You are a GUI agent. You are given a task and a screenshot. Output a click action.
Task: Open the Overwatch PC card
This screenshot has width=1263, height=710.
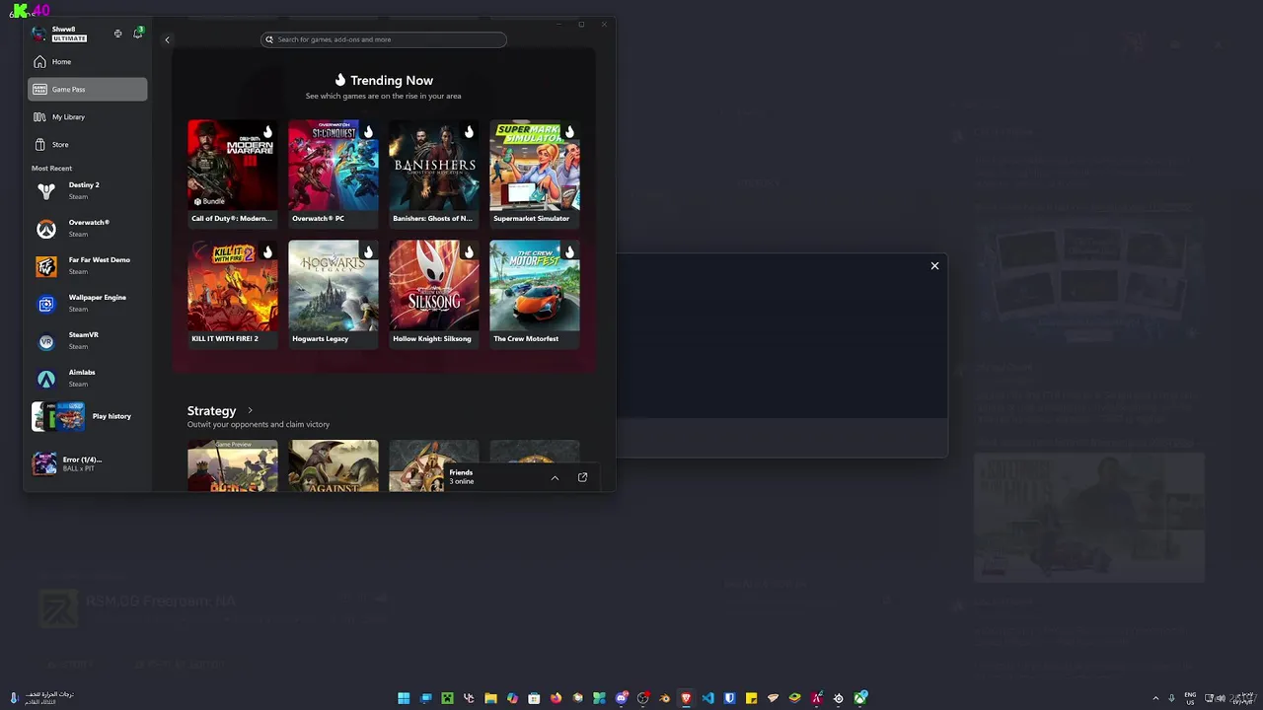334,174
